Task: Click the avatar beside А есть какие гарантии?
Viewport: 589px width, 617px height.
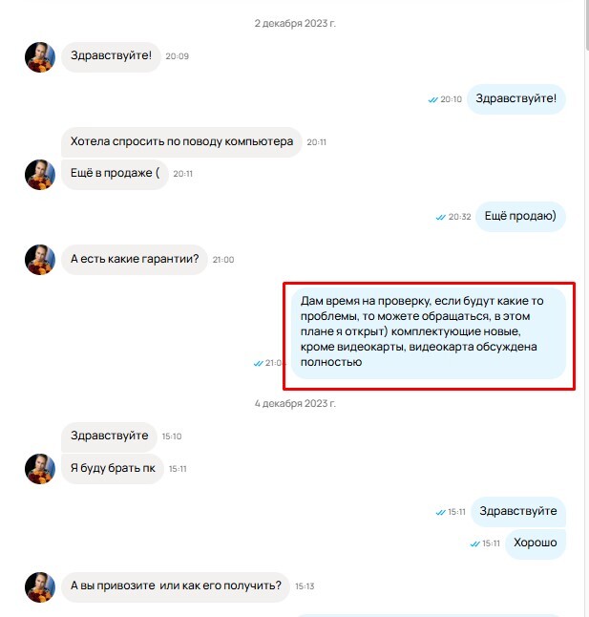Action: [x=40, y=260]
